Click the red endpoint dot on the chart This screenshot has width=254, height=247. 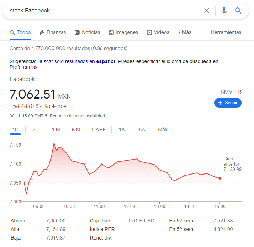coord(220,178)
